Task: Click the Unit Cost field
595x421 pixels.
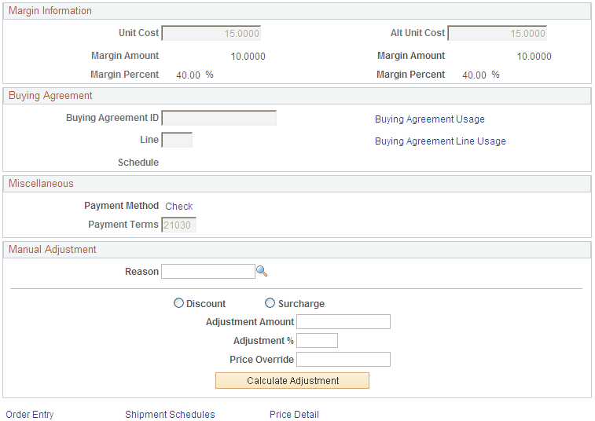Action: tap(211, 33)
